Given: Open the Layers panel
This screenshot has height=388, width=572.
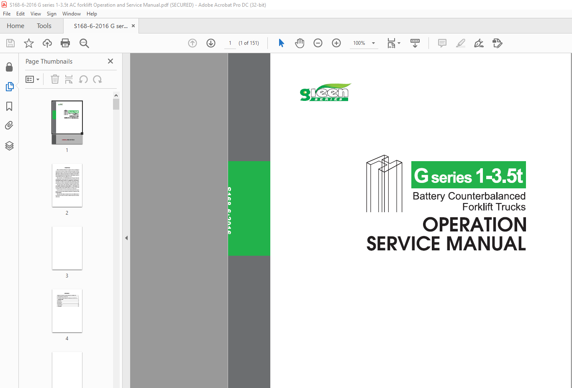Looking at the screenshot, I should point(9,146).
